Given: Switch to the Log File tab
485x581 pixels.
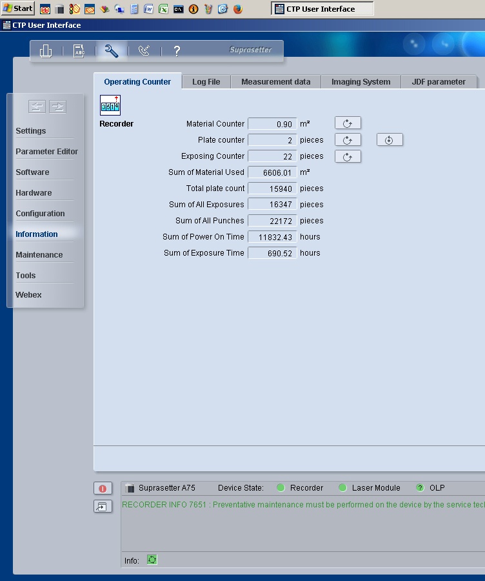Looking at the screenshot, I should [x=206, y=82].
